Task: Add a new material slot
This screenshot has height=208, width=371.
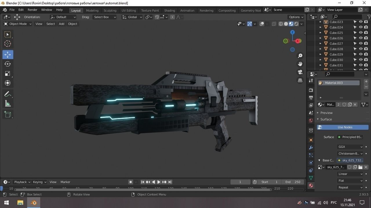Action: point(366,82)
